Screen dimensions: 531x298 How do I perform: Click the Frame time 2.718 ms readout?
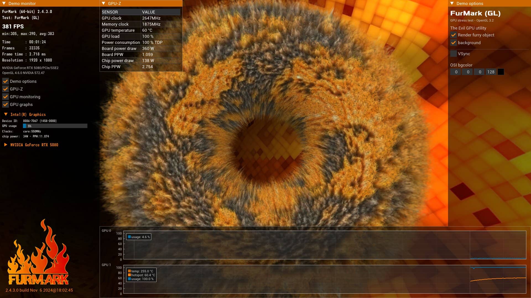point(24,54)
